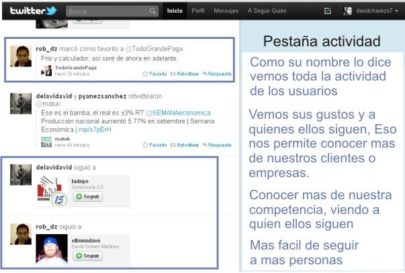Open the @matuk mention link
This screenshot has height=273, width=405.
(48, 104)
